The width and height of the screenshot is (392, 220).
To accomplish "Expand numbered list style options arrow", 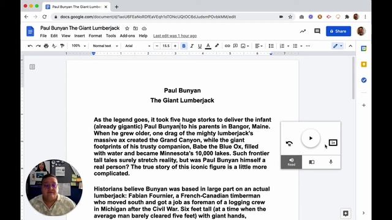I will [288, 46].
